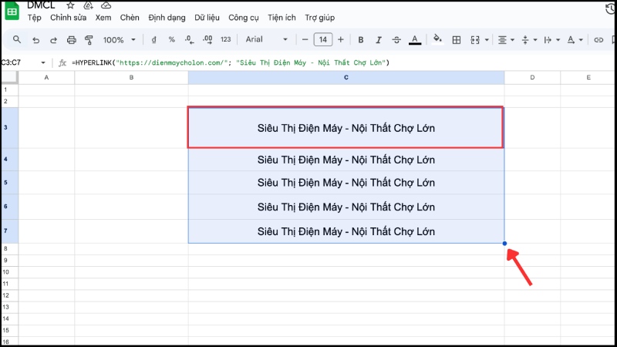Click the blue fill handle dot
The image size is (617, 347).
[504, 244]
